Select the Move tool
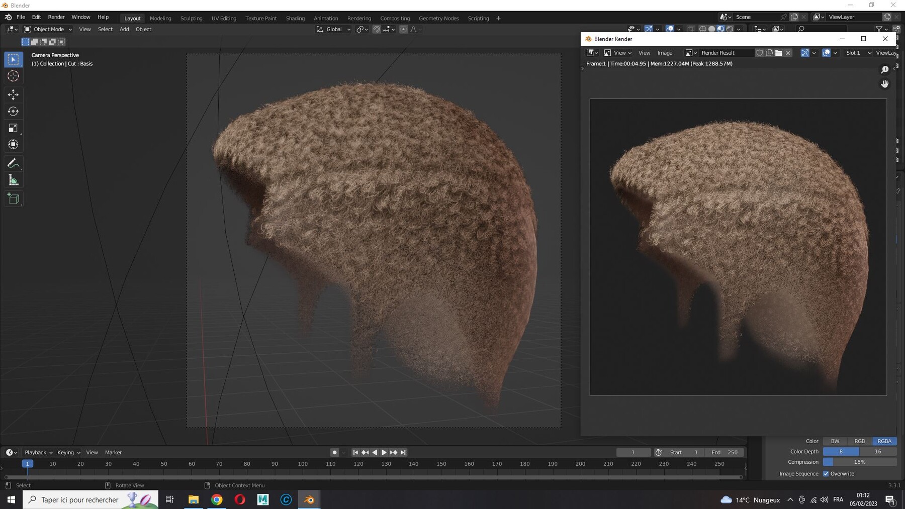 (x=14, y=94)
